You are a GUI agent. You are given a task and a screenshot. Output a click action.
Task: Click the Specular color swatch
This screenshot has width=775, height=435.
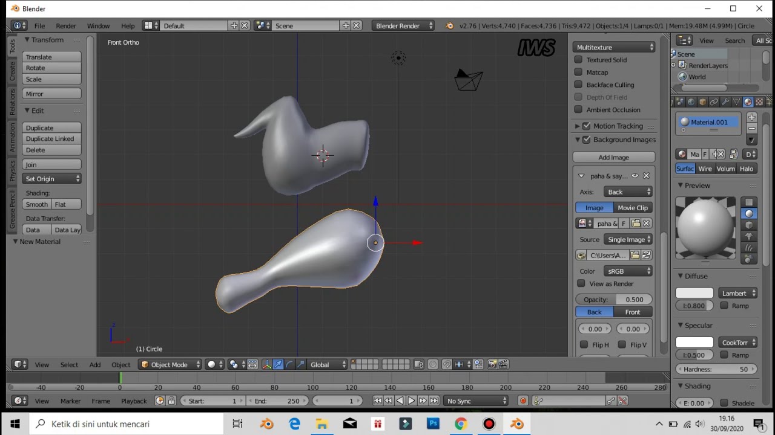(x=694, y=343)
